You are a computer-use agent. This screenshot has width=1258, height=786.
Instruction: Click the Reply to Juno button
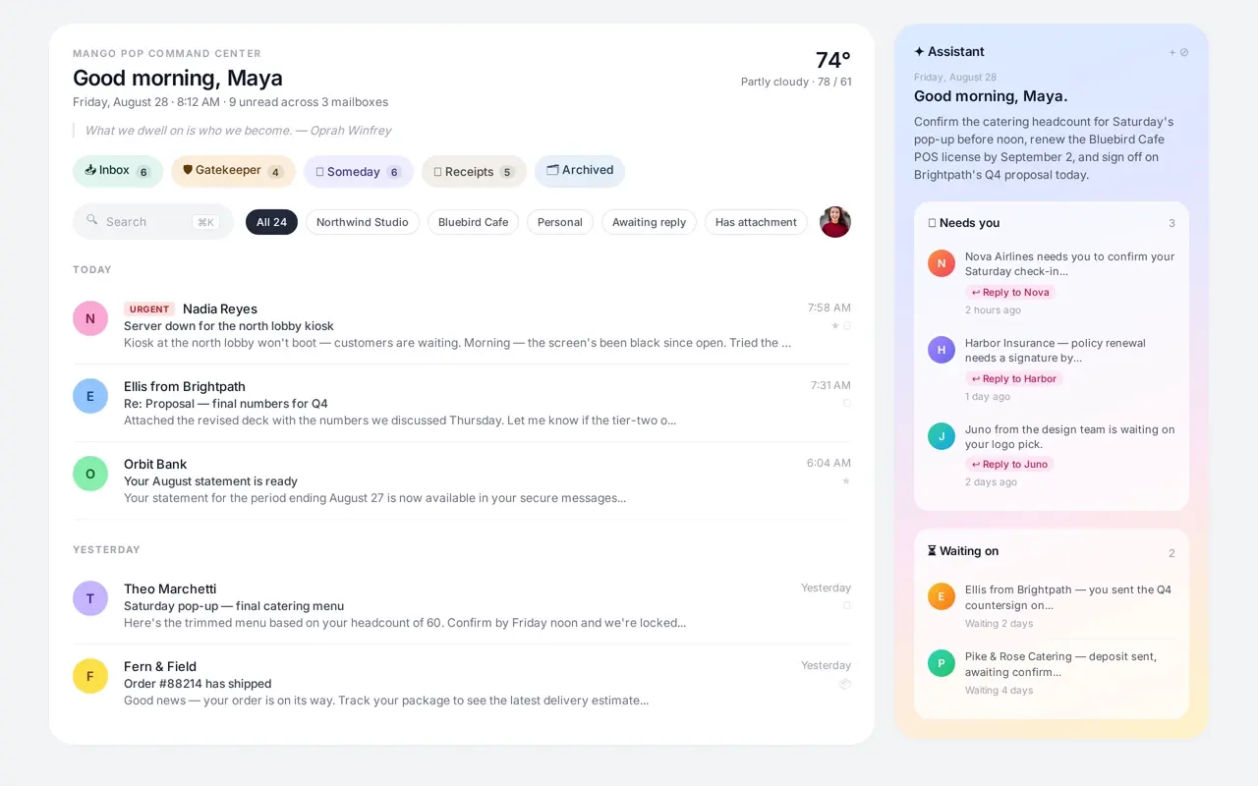coord(1009,464)
